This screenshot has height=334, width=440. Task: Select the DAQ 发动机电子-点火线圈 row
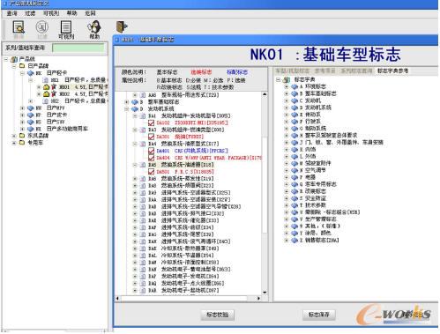coord(186,284)
